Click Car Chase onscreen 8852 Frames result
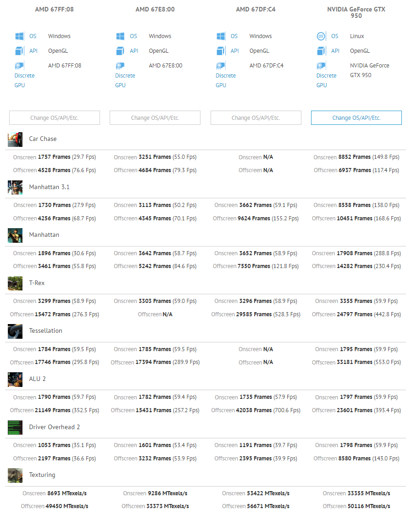This screenshot has width=406, height=515. 356,157
